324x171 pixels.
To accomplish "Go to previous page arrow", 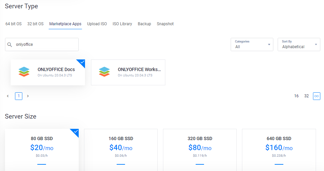I will tap(8, 96).
